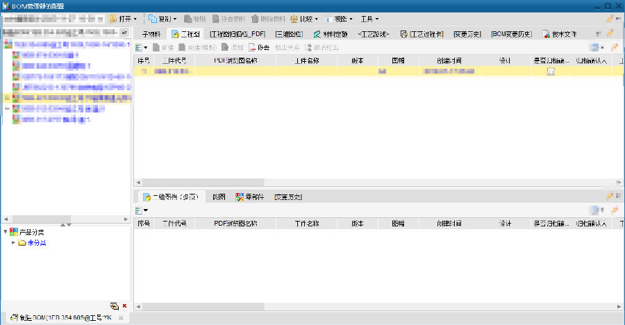Click the 删除物料 trash icon
Viewport: 625px width, 325px height.
pos(255,19)
